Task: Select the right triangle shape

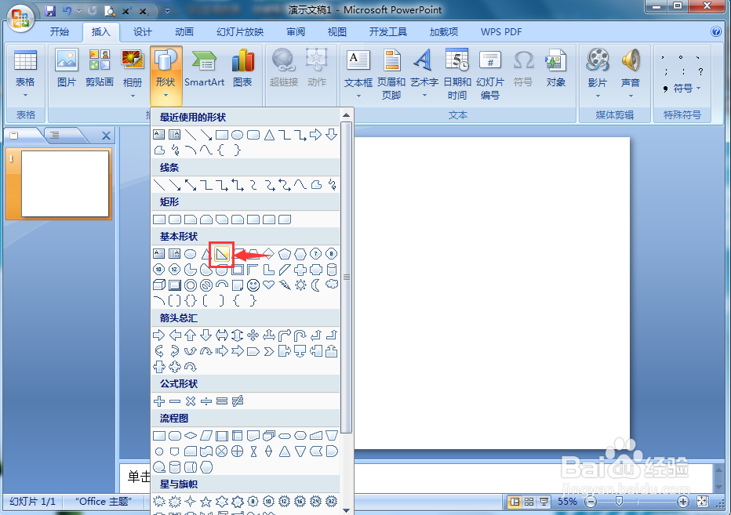Action: [x=222, y=254]
